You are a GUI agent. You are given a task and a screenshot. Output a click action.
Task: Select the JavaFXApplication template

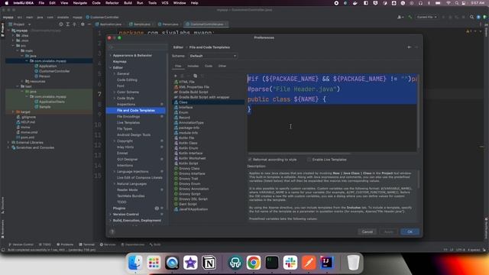193,209
